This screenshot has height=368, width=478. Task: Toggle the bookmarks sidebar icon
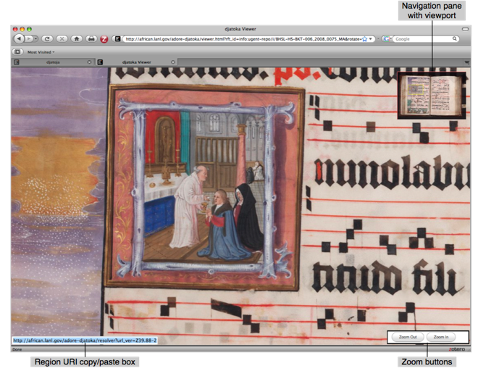(17, 52)
